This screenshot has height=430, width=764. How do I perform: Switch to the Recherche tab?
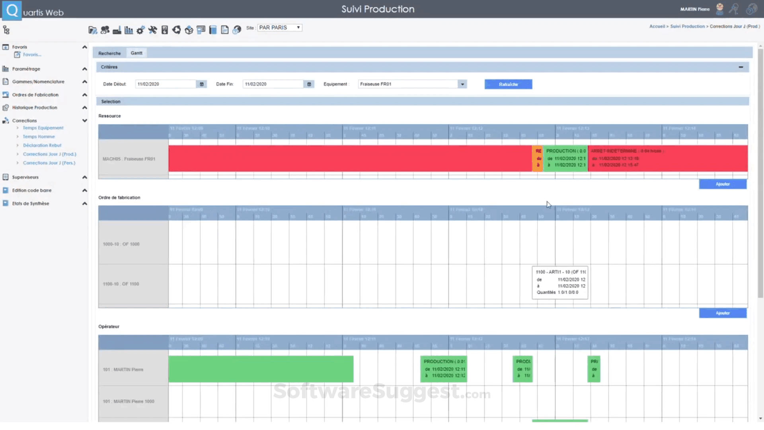[109, 53]
